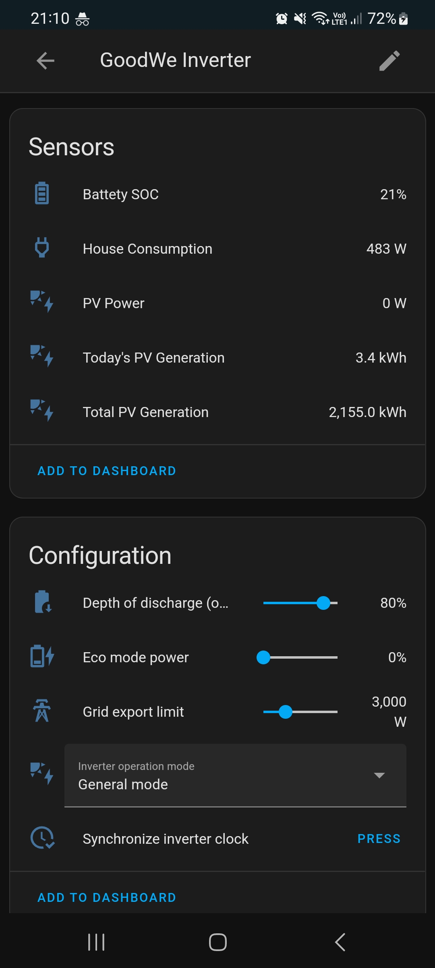Click the Grid export limit slider handle
435x968 pixels.
(286, 712)
